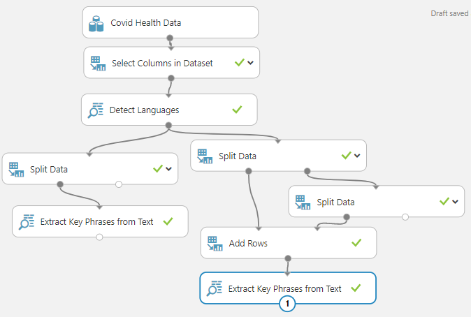Click the Covid Health Data dataset icon
The image size is (471, 317).
pyautogui.click(x=96, y=24)
